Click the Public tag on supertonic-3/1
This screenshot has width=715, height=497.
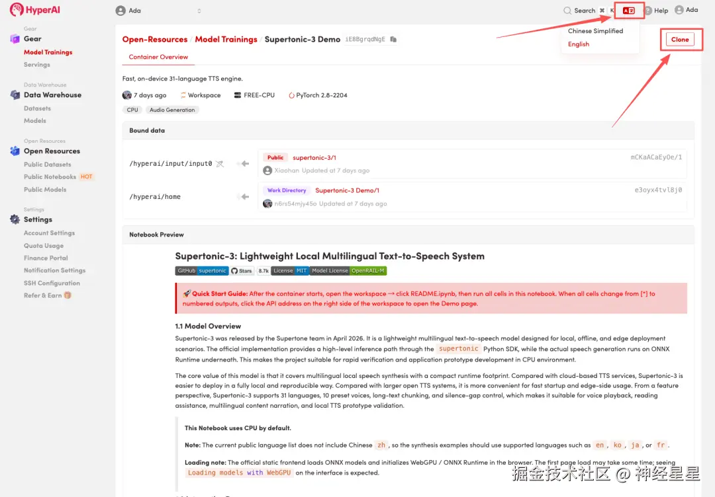[275, 157]
